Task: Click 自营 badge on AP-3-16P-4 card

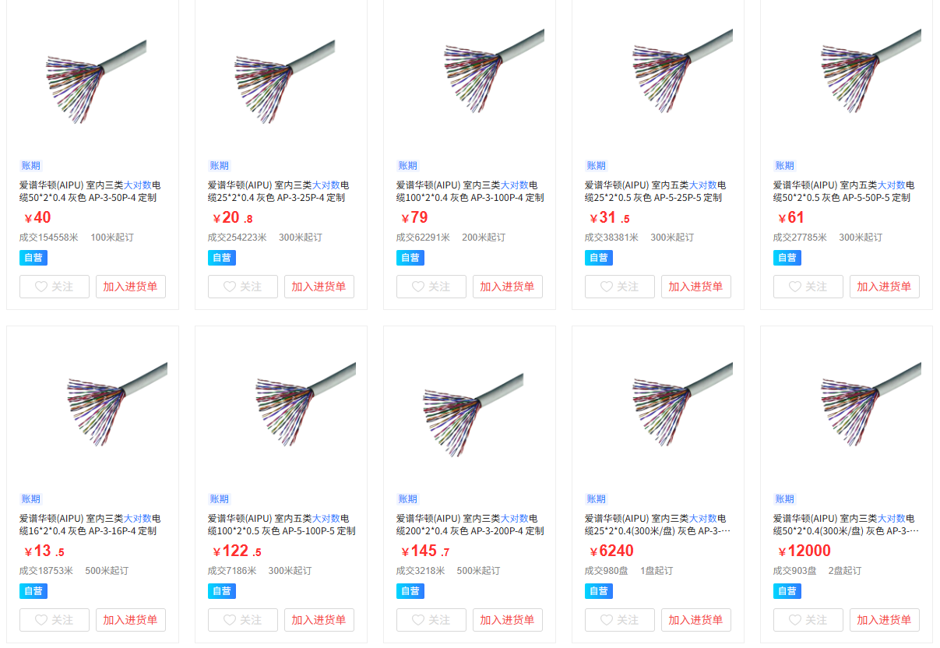Action: [x=33, y=591]
